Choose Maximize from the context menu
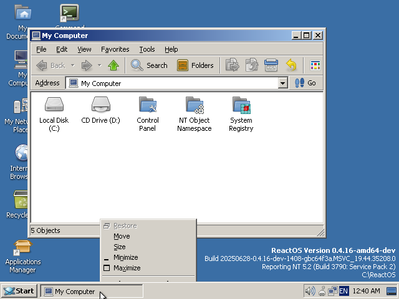 [148, 268]
